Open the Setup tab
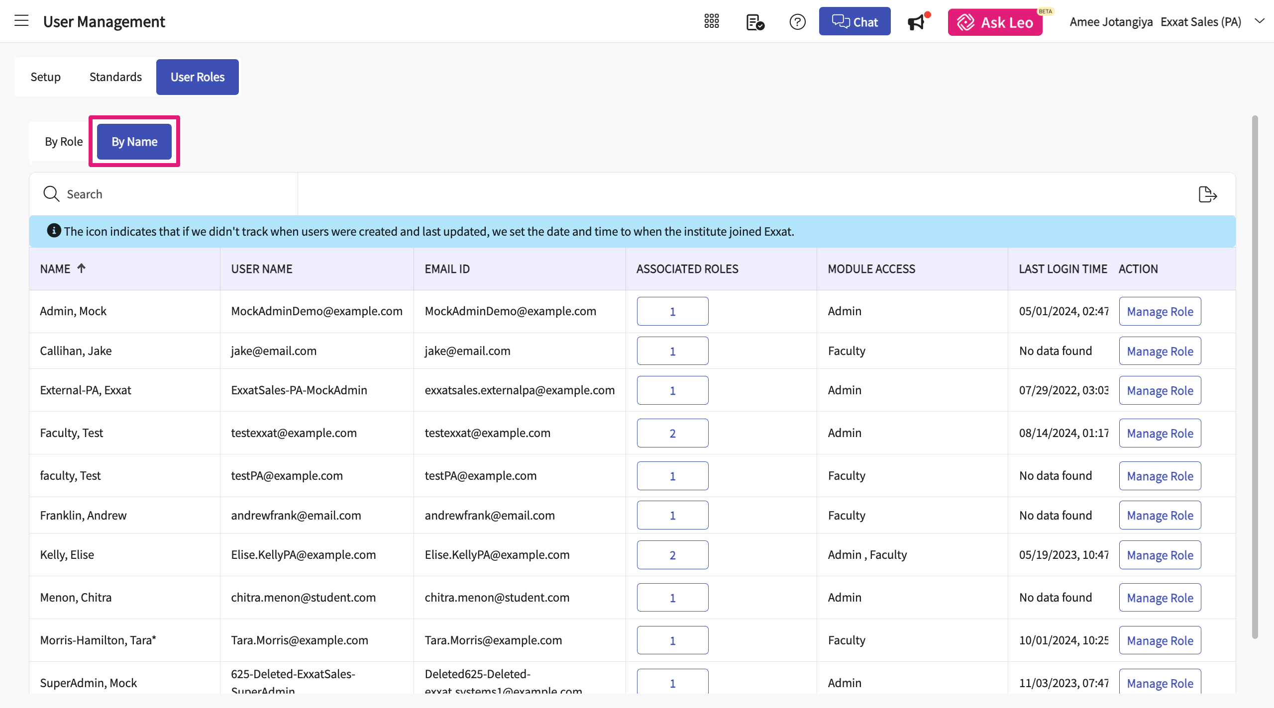1274x708 pixels. pos(45,77)
